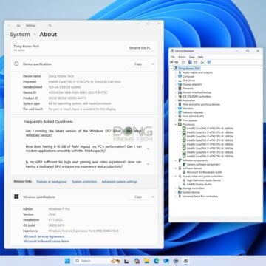Select Generic software component entry

pyautogui.click(x=203, y=164)
